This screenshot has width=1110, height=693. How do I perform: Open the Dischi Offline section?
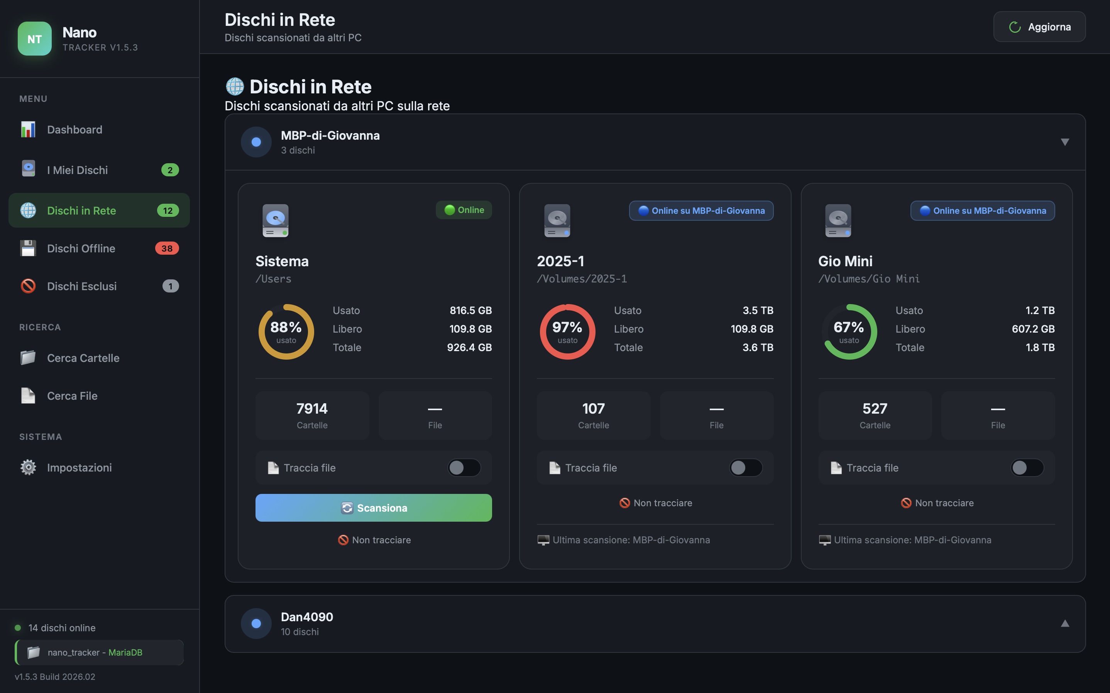coord(81,248)
